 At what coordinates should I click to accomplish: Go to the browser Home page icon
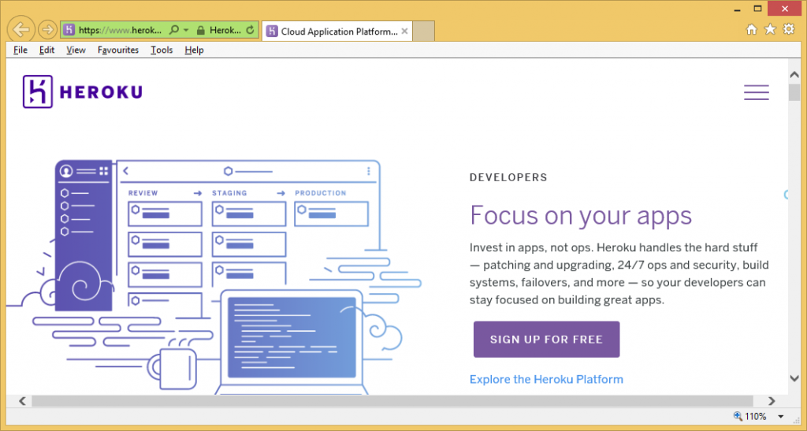752,30
